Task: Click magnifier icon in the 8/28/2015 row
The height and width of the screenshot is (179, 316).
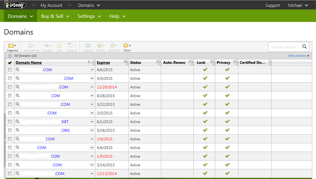Action: pyautogui.click(x=18, y=96)
